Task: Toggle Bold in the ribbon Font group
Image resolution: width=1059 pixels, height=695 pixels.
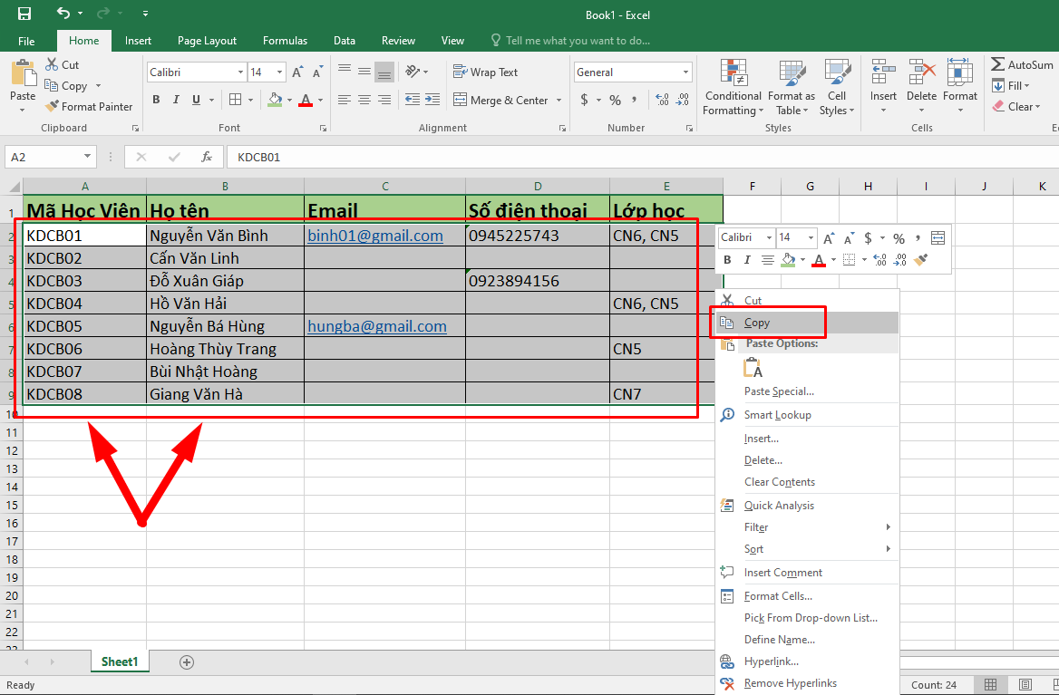Action: [x=156, y=100]
